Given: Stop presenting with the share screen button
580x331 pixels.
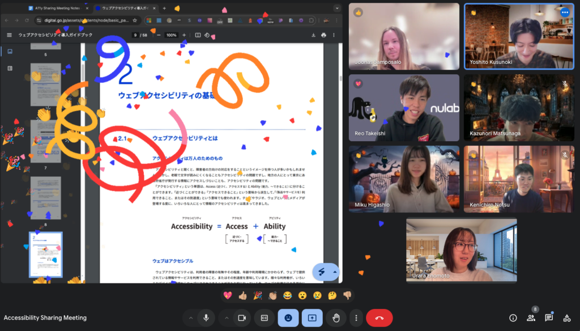Looking at the screenshot, I should pos(312,318).
